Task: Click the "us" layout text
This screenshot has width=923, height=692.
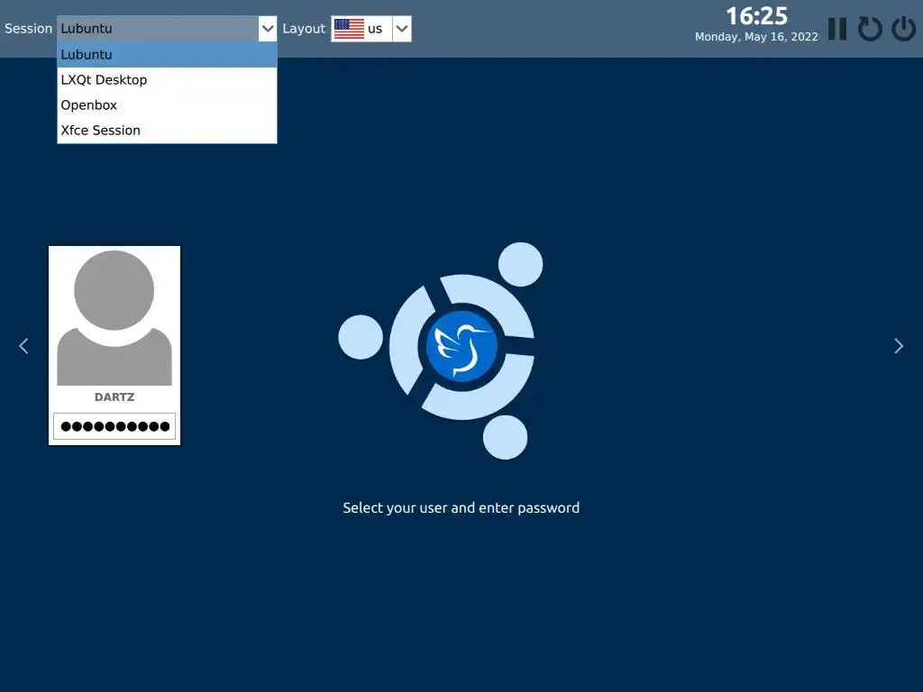Action: click(375, 29)
